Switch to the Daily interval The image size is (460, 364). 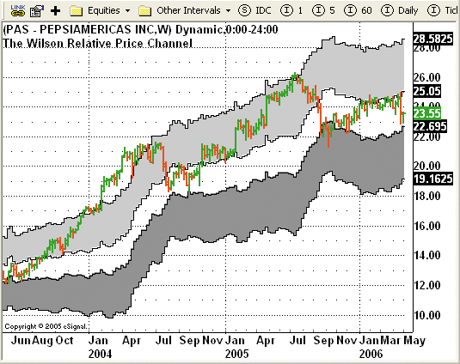click(408, 11)
